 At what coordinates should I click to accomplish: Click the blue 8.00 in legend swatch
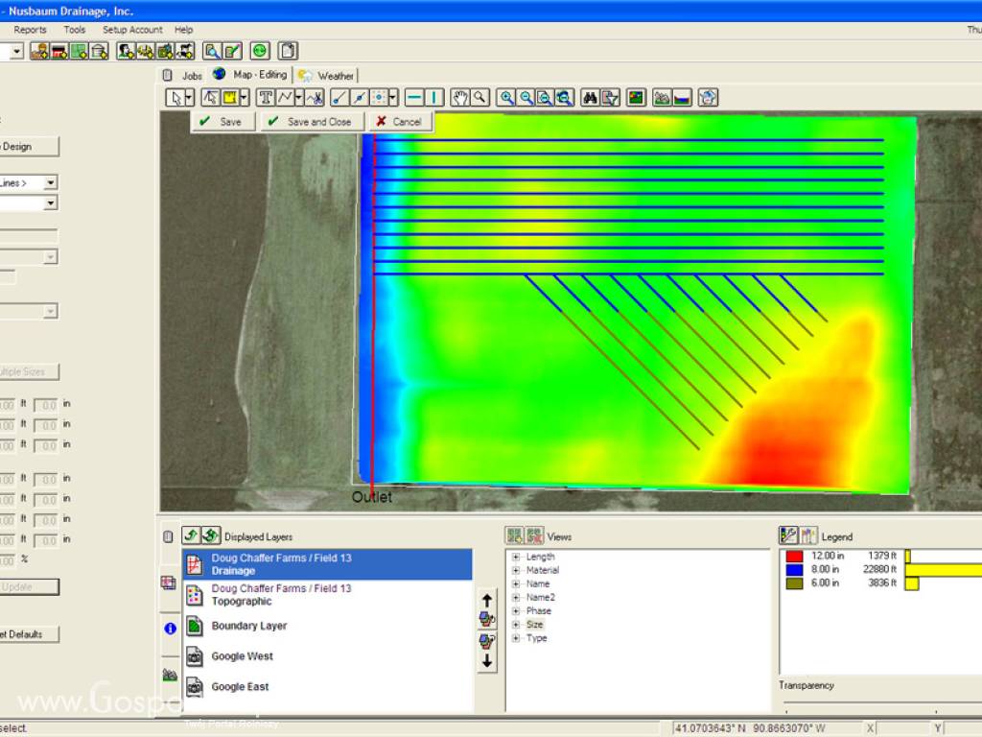tap(794, 570)
